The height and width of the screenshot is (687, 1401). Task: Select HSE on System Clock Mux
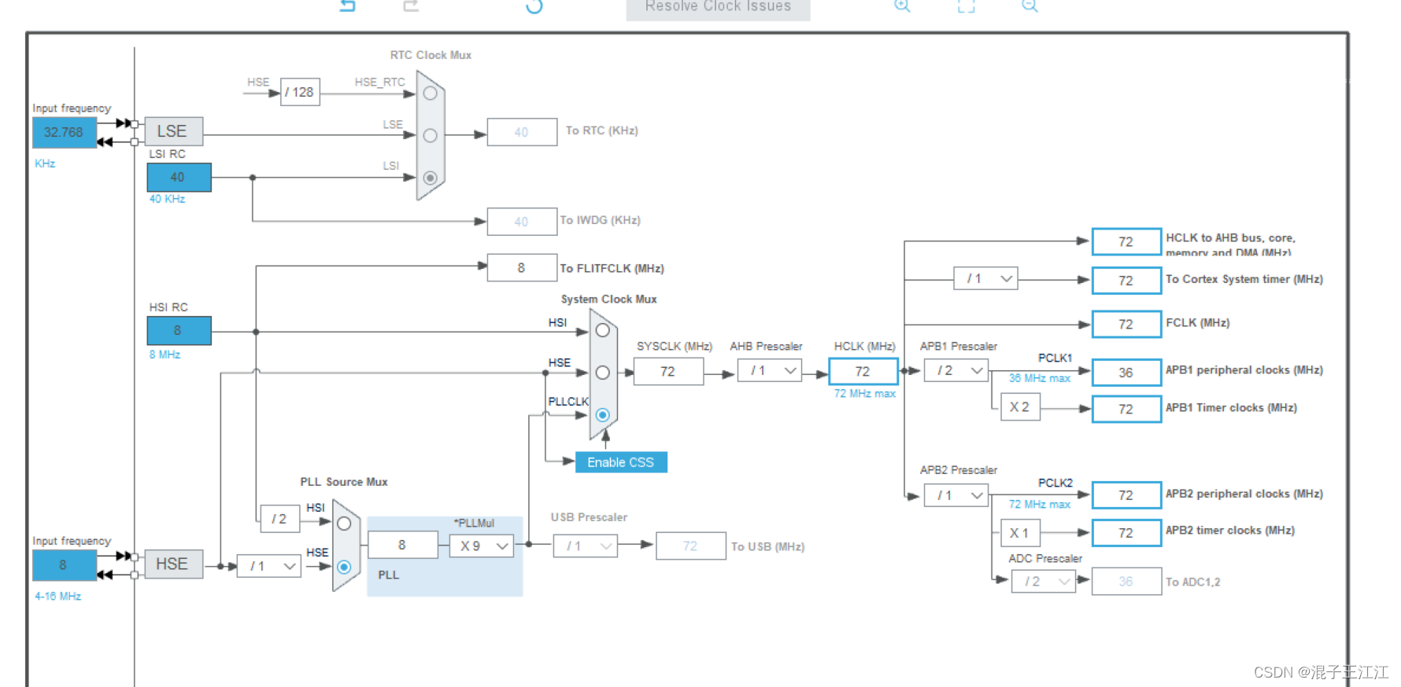602,373
